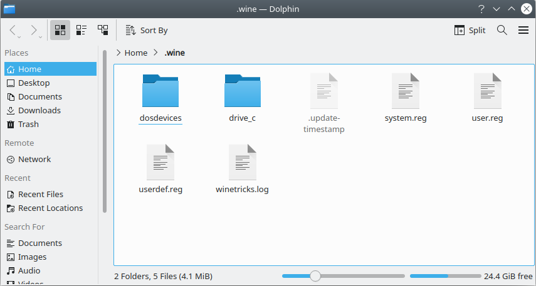Viewport: 536px width, 286px height.
Task: Expand the chevron before Home breadcrumb
Action: click(118, 53)
